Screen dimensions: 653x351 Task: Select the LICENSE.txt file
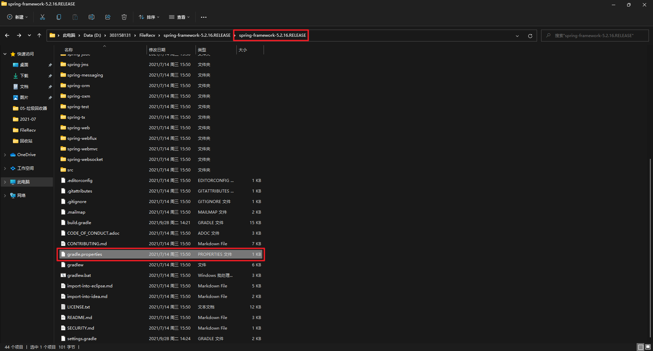[161, 307]
